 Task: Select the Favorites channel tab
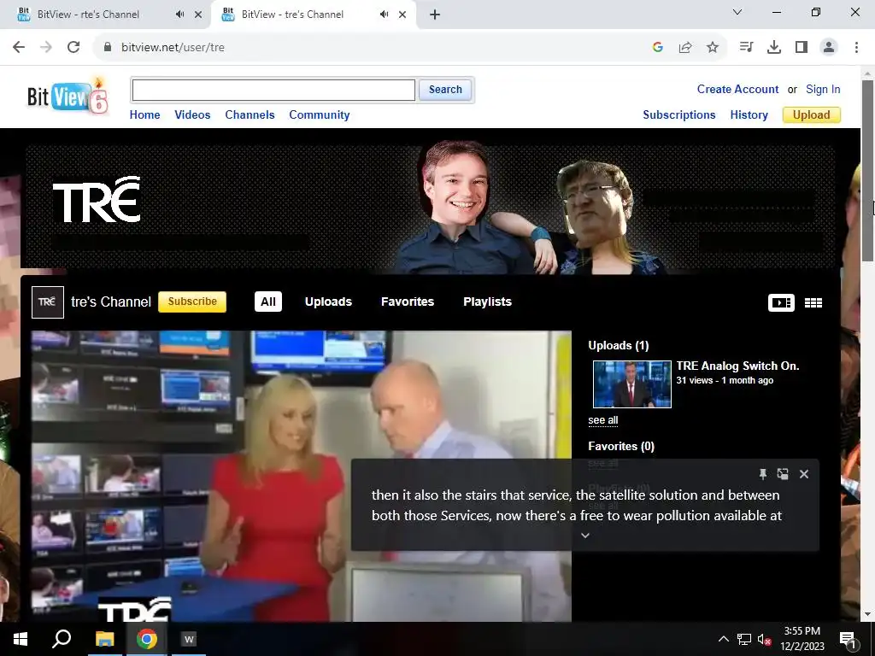(408, 302)
